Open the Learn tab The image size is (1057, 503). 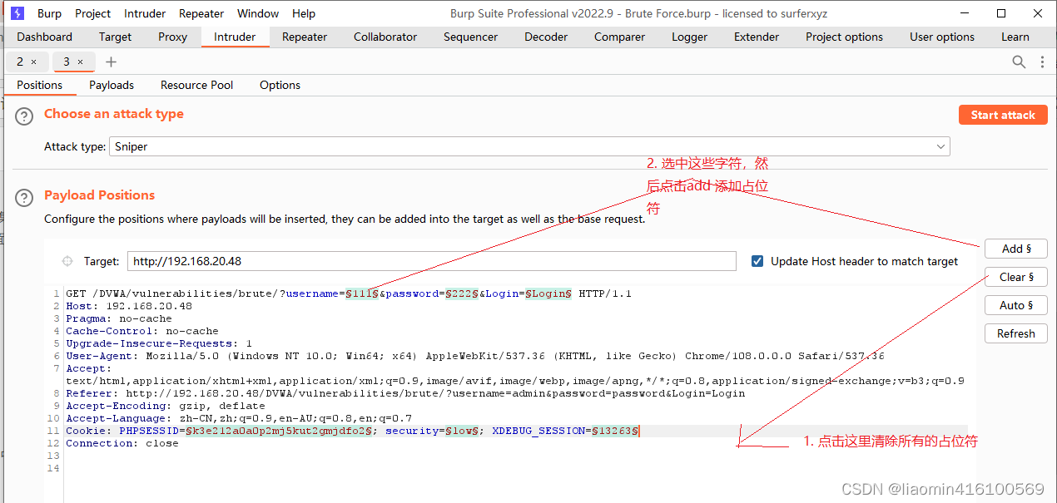(x=1015, y=37)
